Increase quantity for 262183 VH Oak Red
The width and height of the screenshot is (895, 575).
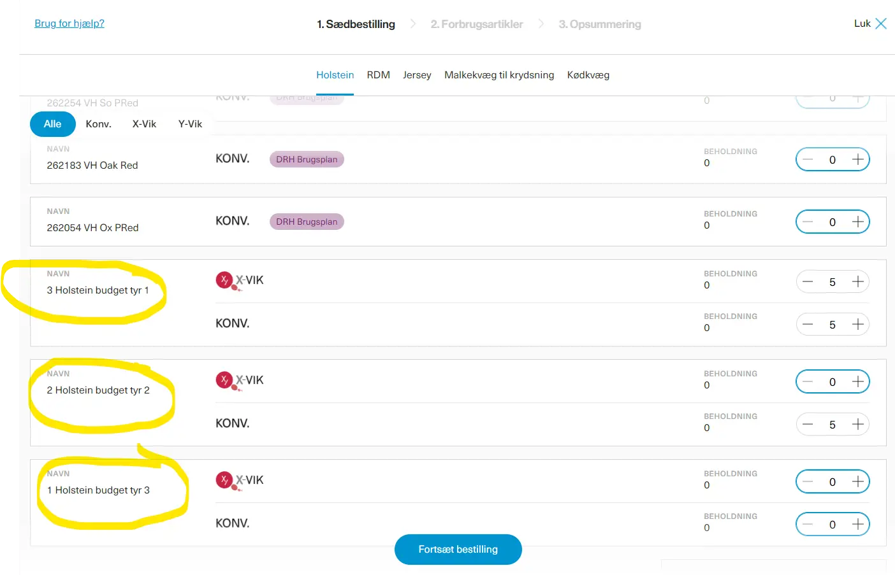tap(857, 159)
